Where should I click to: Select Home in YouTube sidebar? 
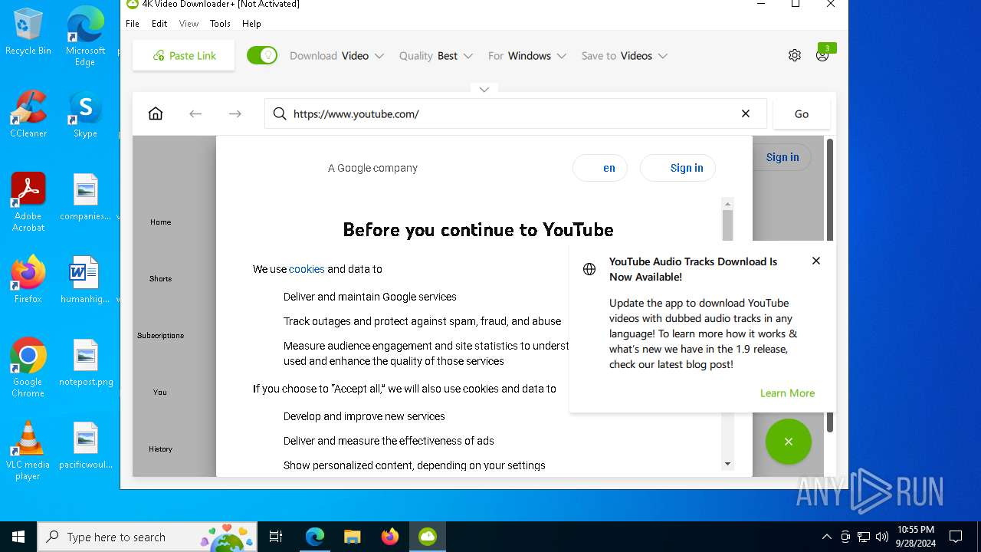point(160,222)
